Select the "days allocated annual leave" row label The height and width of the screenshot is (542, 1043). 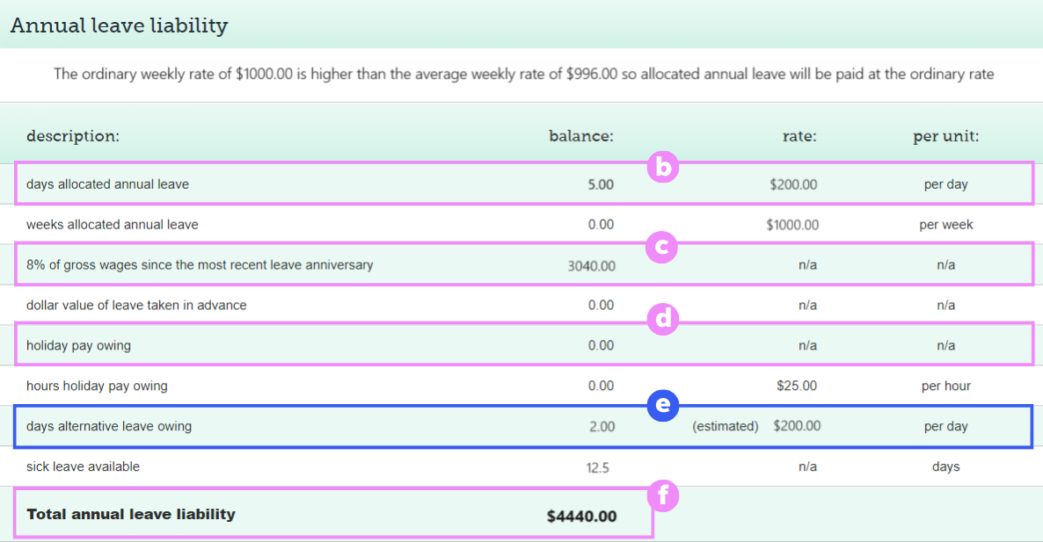pyautogui.click(x=107, y=184)
